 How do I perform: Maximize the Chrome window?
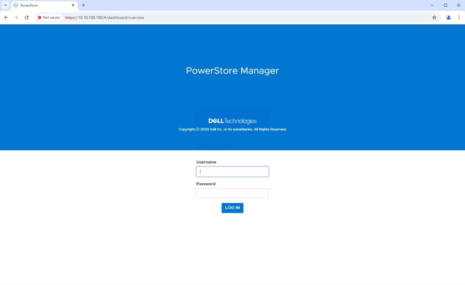click(x=445, y=5)
